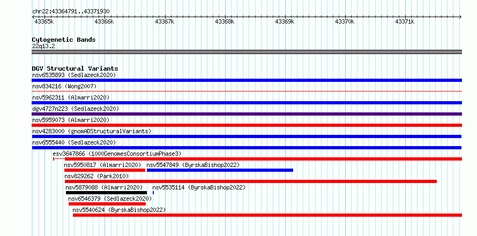Click the red bar under the esv3647866 label
This screenshot has width=477, height=236.
[264, 159]
